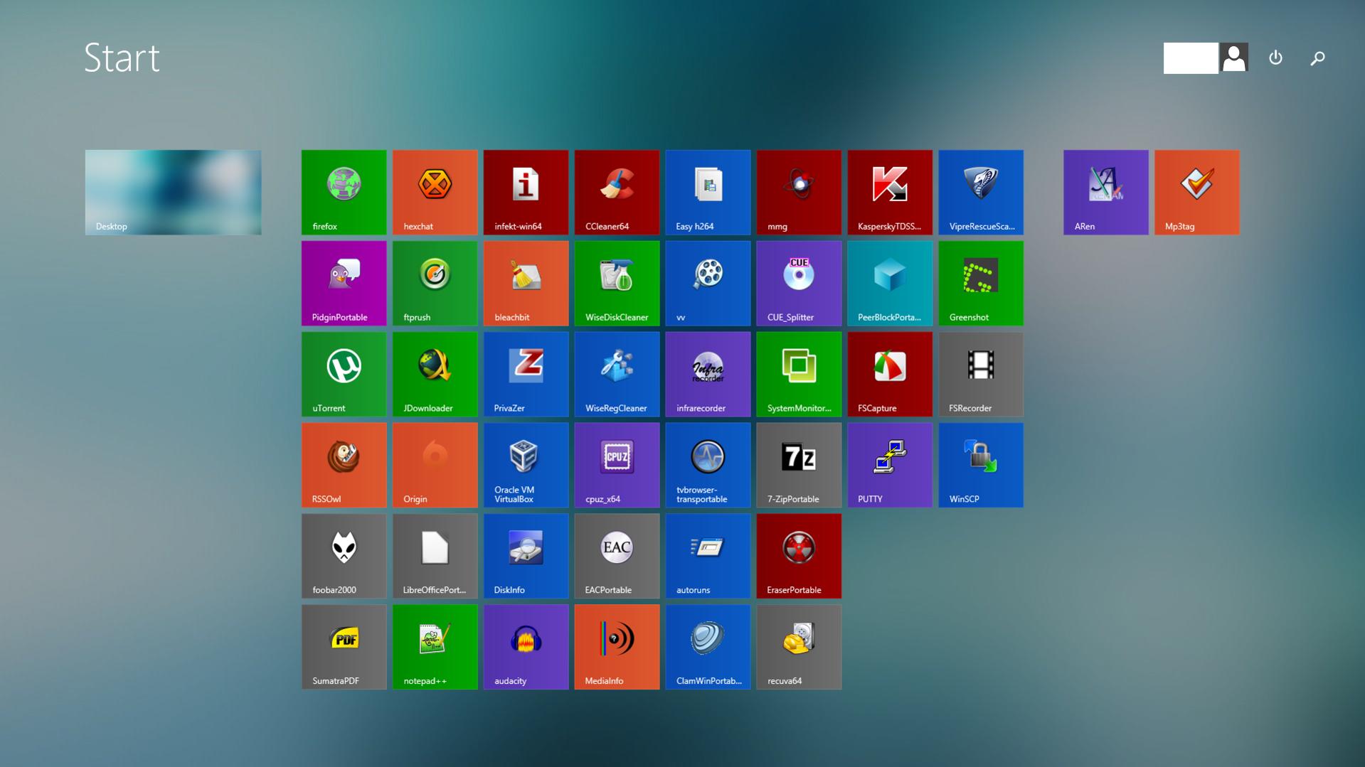Screen dimensions: 1365x767
Task: Open the ARen tile
Action: coord(1106,192)
